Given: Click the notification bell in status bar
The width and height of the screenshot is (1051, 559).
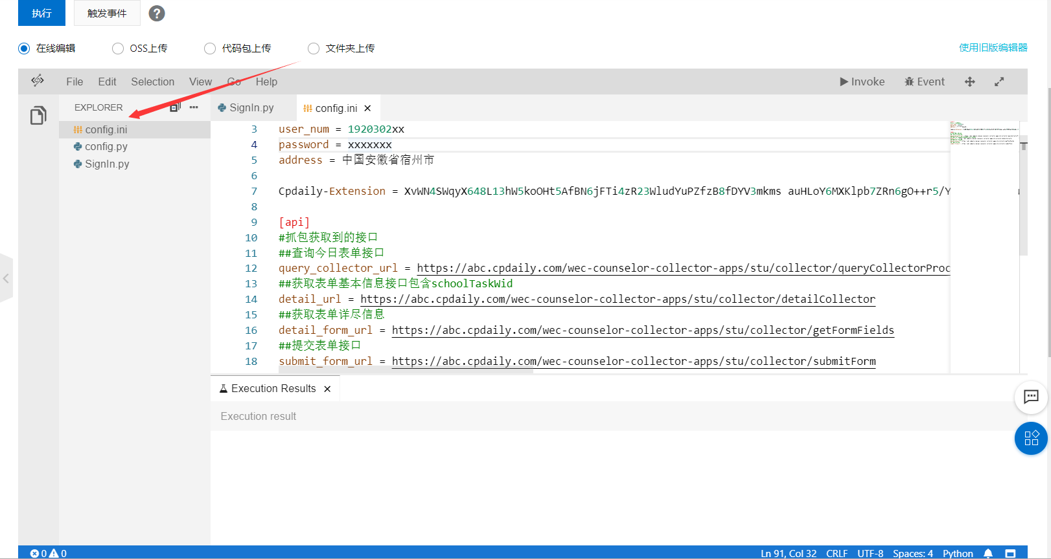Looking at the screenshot, I should 988,553.
